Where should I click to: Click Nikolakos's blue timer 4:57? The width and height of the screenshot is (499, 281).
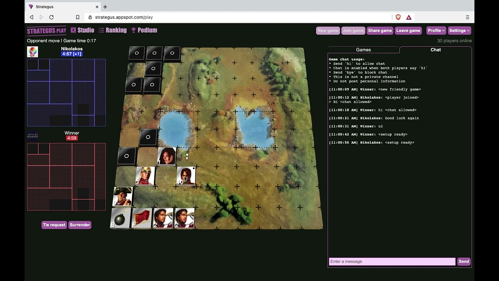[x=72, y=54]
